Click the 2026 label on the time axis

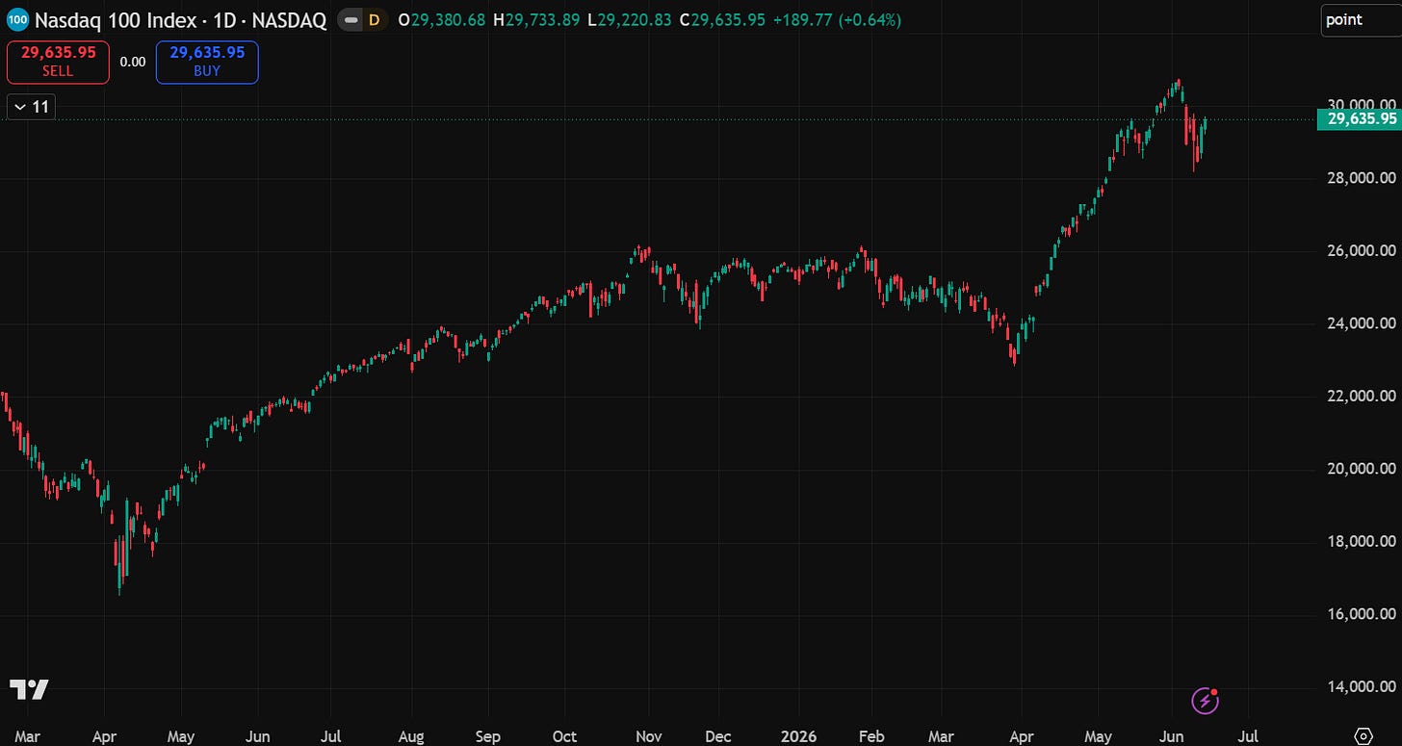click(799, 736)
